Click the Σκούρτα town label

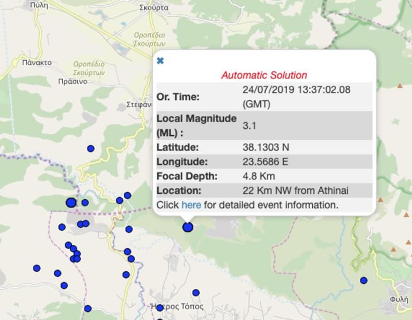coord(153,8)
